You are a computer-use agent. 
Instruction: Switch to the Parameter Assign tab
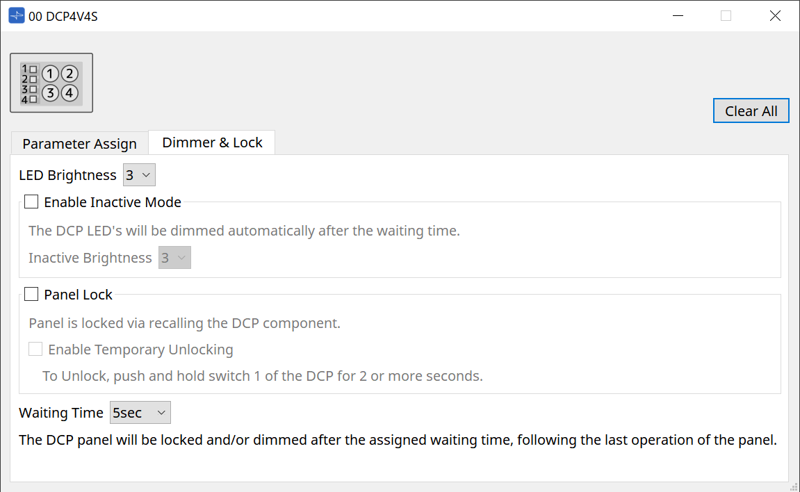(x=79, y=143)
